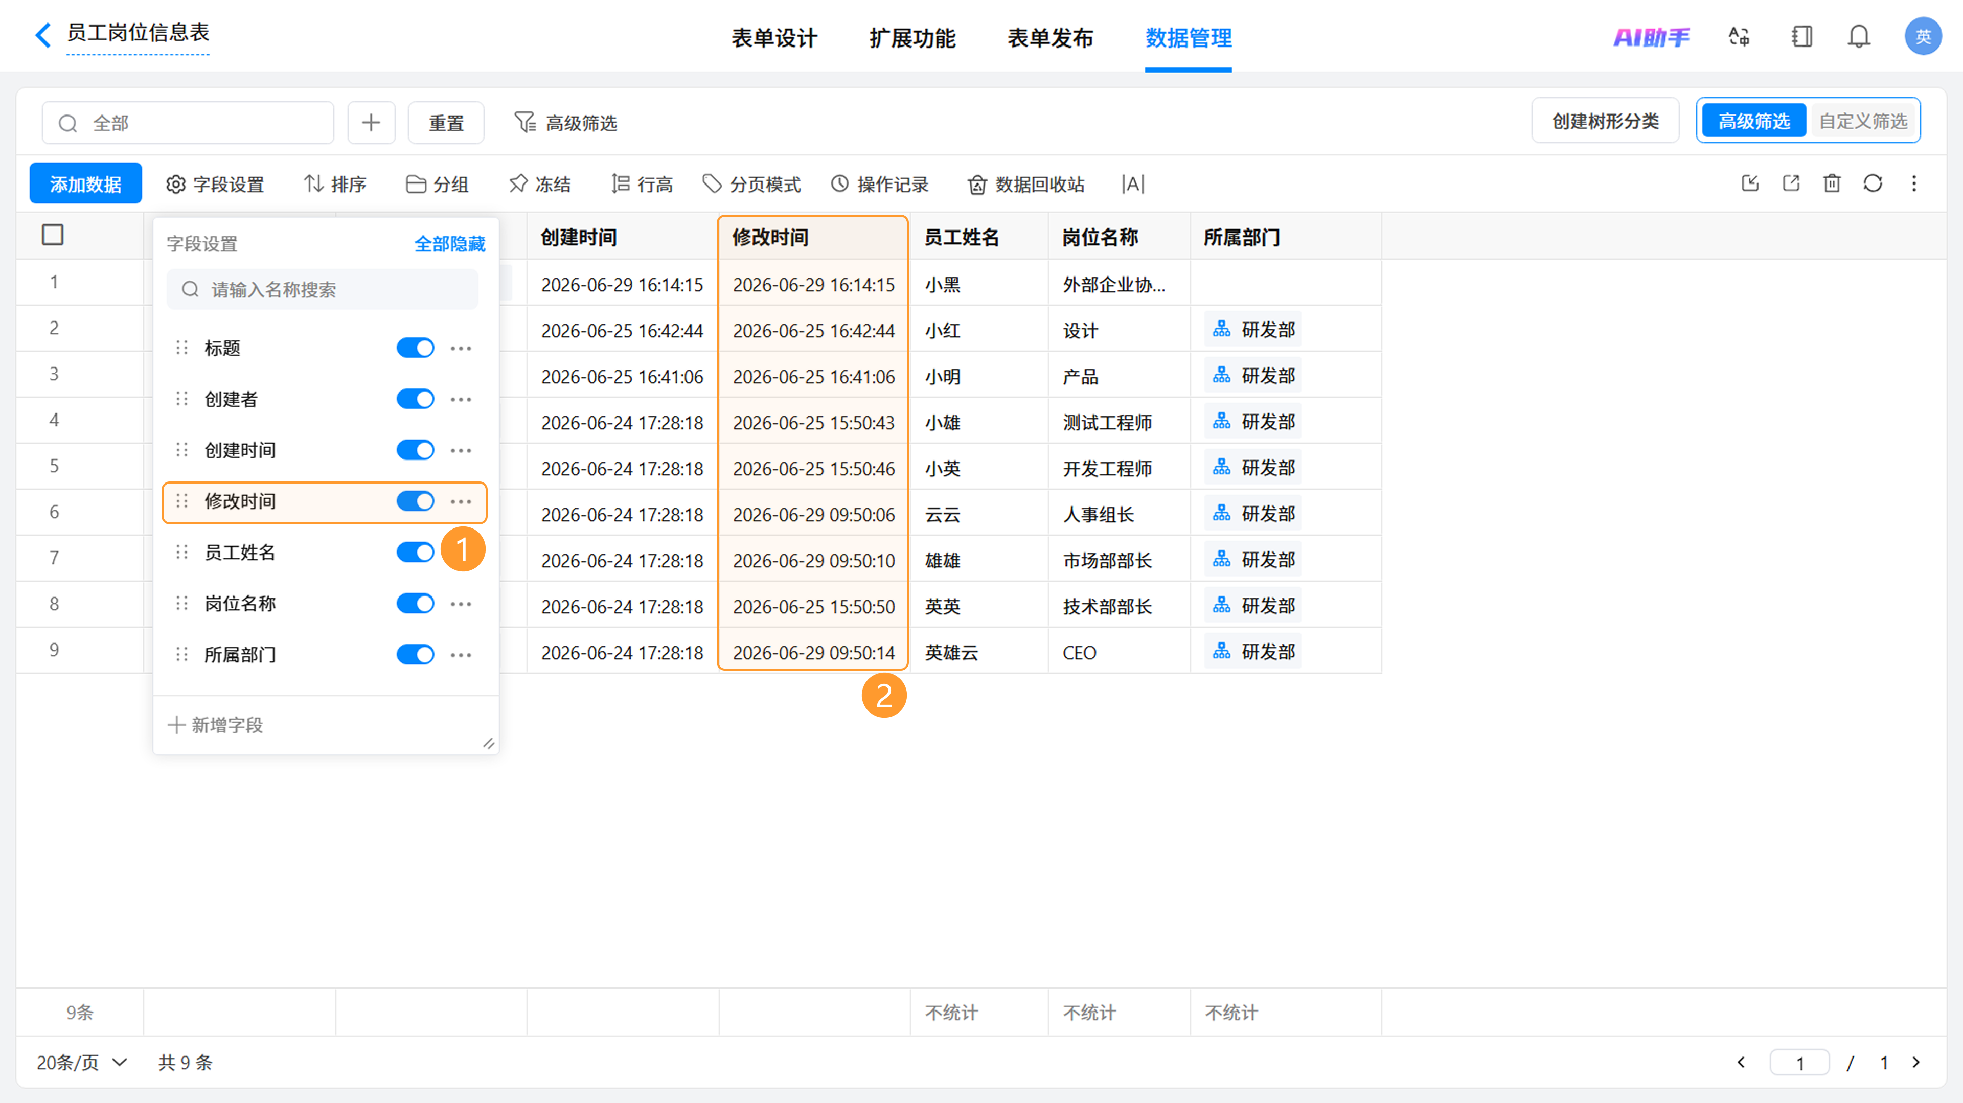The height and width of the screenshot is (1103, 1963).
Task: Open the AI助手 assistant
Action: click(x=1651, y=37)
